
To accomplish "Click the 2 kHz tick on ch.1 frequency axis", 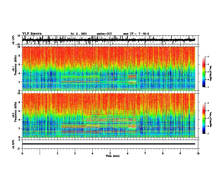I will [x=19, y=82].
